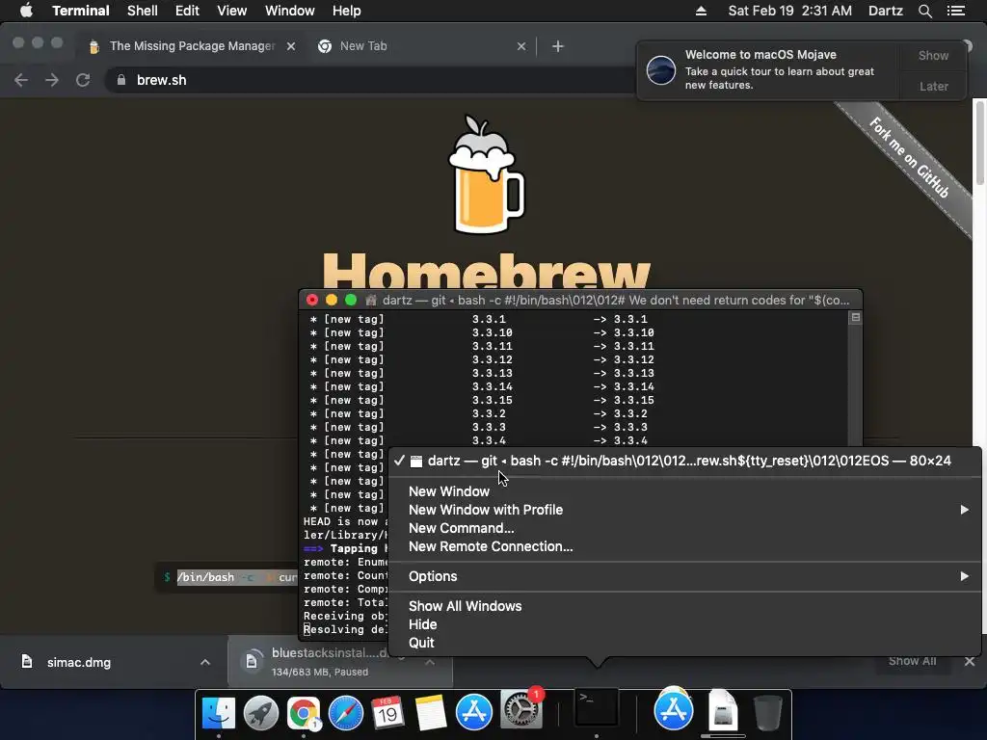Open simac.dmg download chevron menu
987x740 pixels.
coord(204,662)
